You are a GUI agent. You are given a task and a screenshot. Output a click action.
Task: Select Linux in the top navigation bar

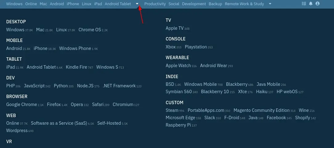pyautogui.click(x=87, y=4)
